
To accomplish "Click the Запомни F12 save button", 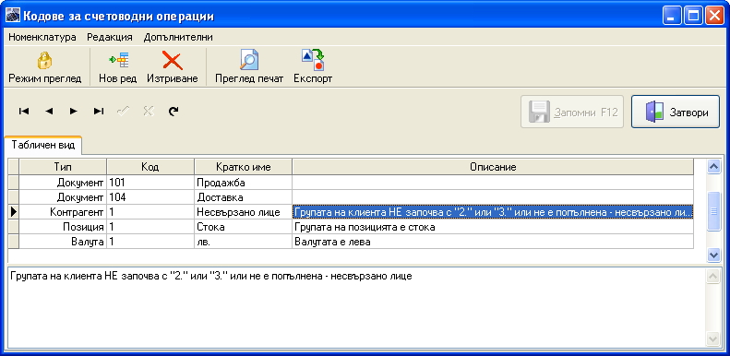I will coord(572,113).
